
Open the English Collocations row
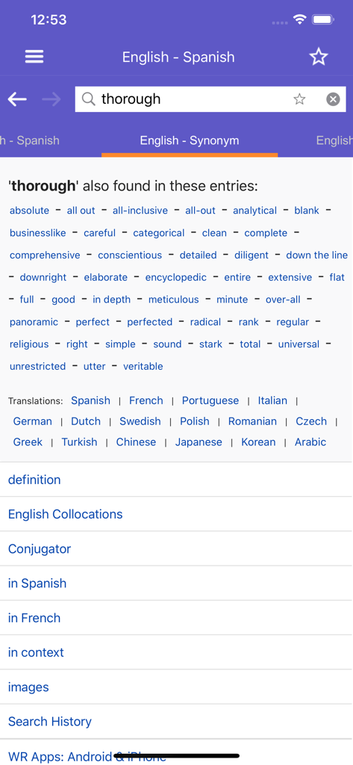tap(176, 514)
